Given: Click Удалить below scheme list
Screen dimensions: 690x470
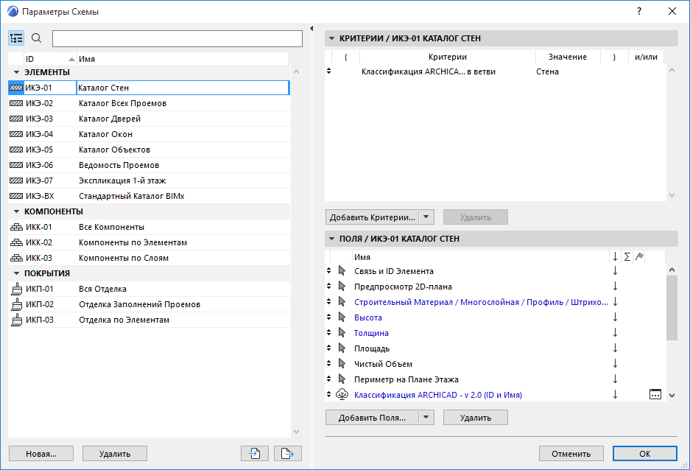Looking at the screenshot, I should 114,453.
